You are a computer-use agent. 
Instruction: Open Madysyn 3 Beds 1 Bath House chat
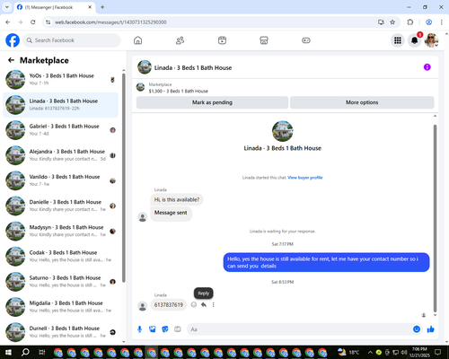click(60, 231)
